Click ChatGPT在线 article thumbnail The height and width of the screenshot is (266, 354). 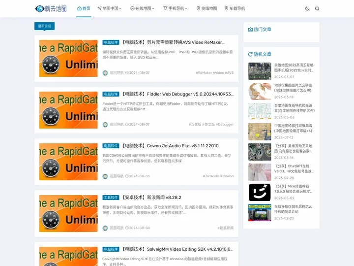tap(260, 172)
